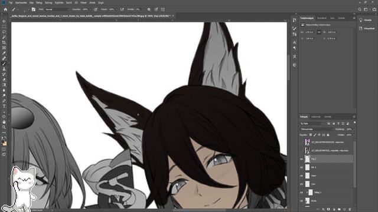This screenshot has height=212, width=378.
Task: Create new group folder
Action: [x=339, y=210]
